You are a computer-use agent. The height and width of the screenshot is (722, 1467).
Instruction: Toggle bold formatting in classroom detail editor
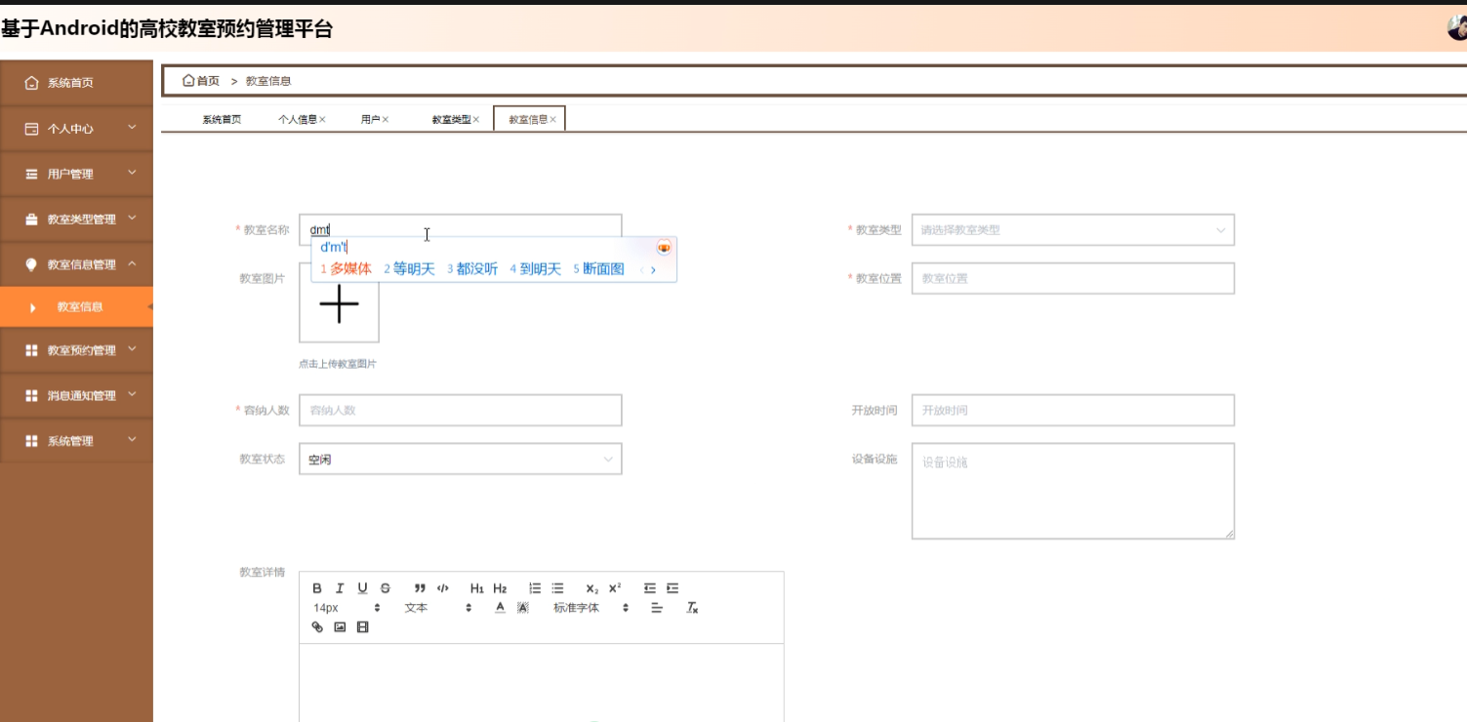[x=317, y=588]
